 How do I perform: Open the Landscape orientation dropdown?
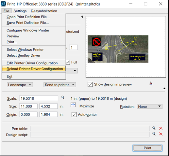(20, 85)
